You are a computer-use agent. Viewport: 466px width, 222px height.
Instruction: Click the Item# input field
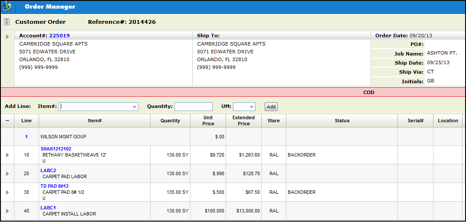95,107
